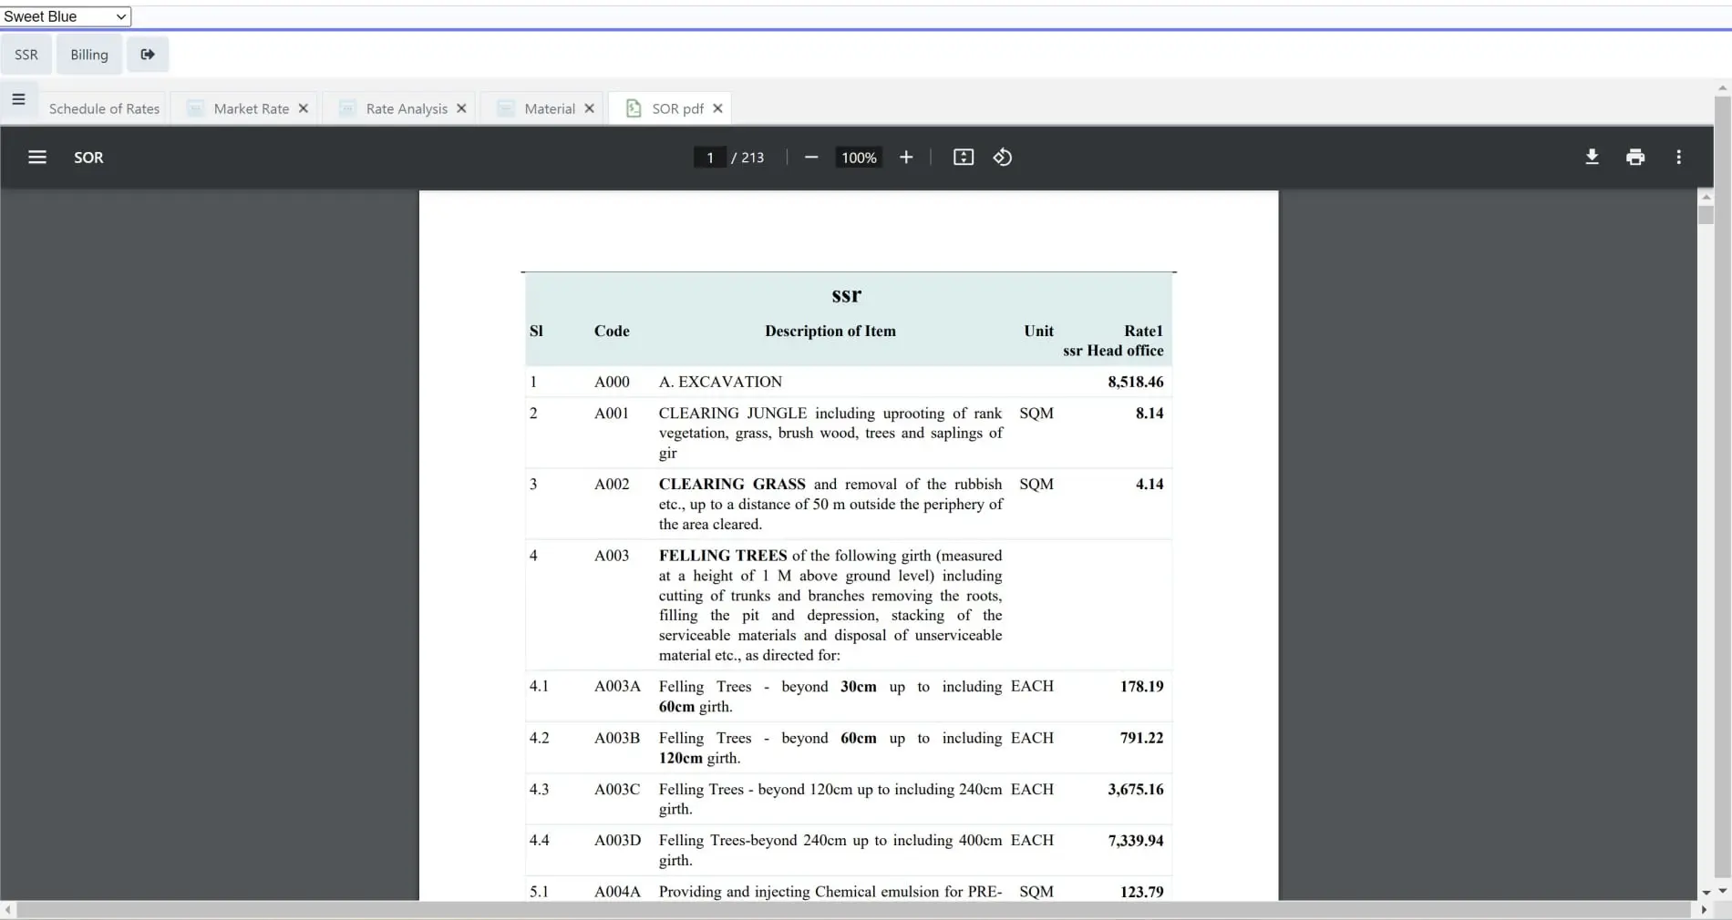Switch to Market Rate tab
The height and width of the screenshot is (920, 1732).
click(x=251, y=108)
